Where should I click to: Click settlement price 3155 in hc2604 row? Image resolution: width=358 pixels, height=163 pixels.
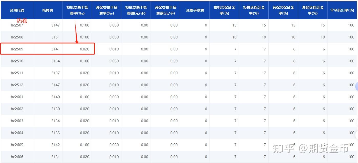(x=55, y=133)
